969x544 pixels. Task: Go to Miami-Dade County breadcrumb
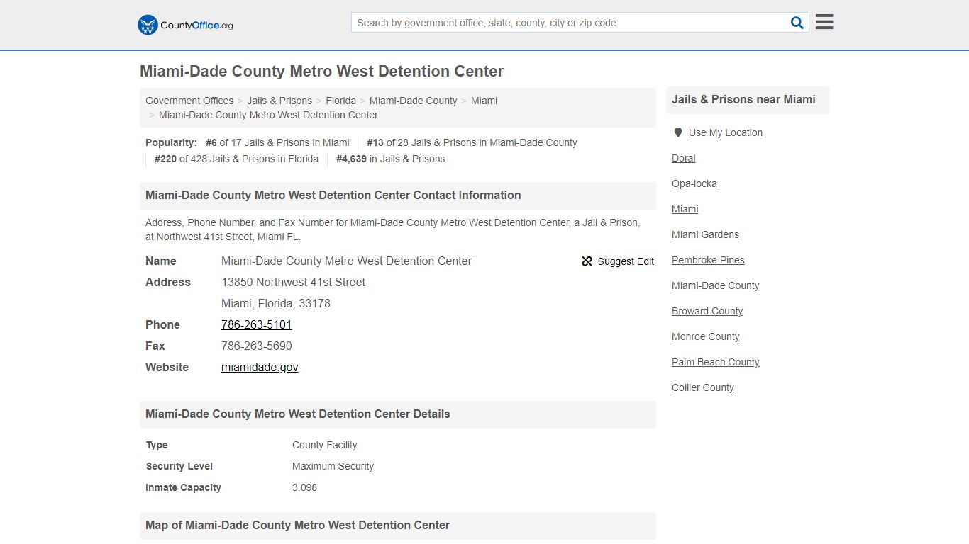414,101
